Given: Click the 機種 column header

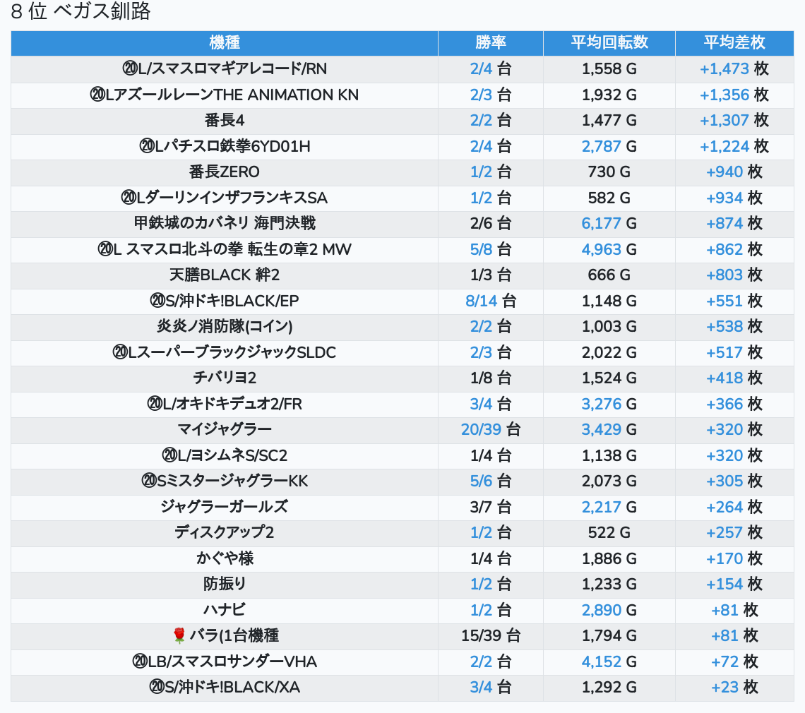Looking at the screenshot, I should click(225, 43).
